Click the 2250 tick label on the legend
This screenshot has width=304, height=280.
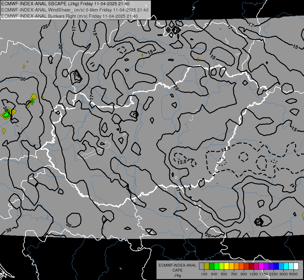274,274
